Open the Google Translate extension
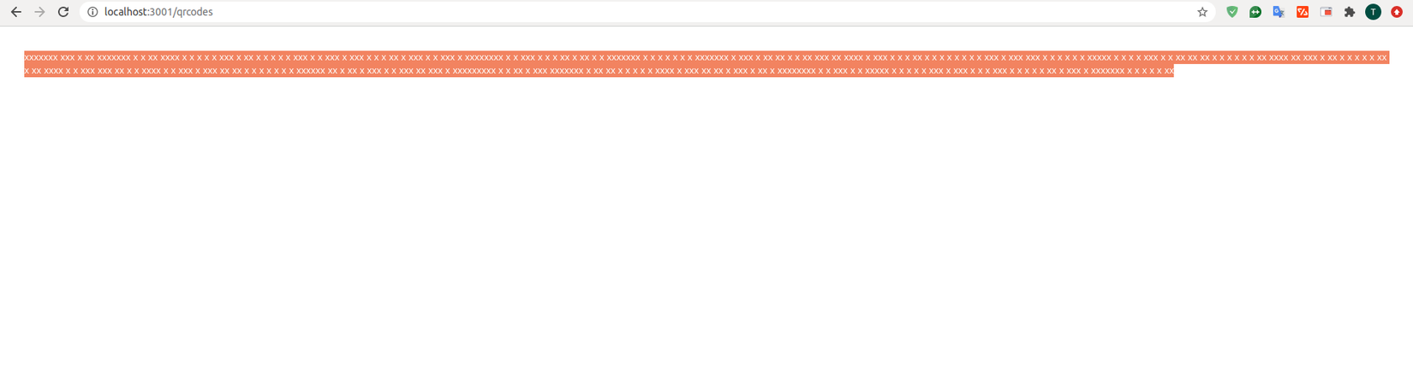Viewport: 1413px width, 388px height. (x=1279, y=12)
